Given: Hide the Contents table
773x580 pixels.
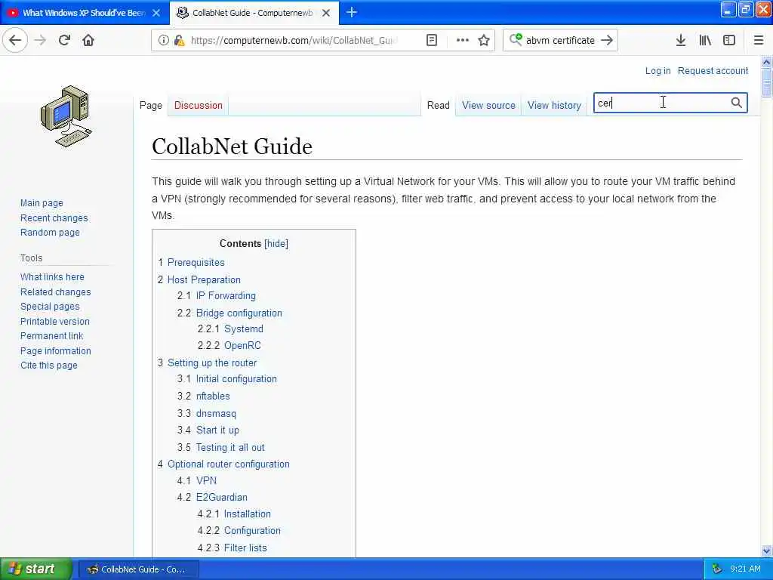Looking at the screenshot, I should point(276,243).
